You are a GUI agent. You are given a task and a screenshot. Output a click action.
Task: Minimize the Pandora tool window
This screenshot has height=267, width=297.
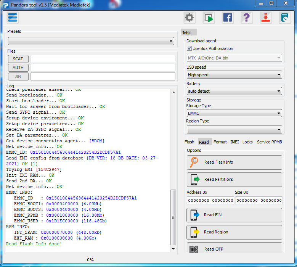(261, 3)
